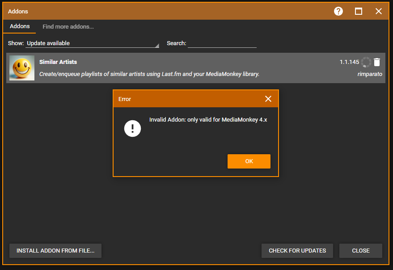393x270 pixels.
Task: Click Install Addon From File button
Action: [55, 251]
